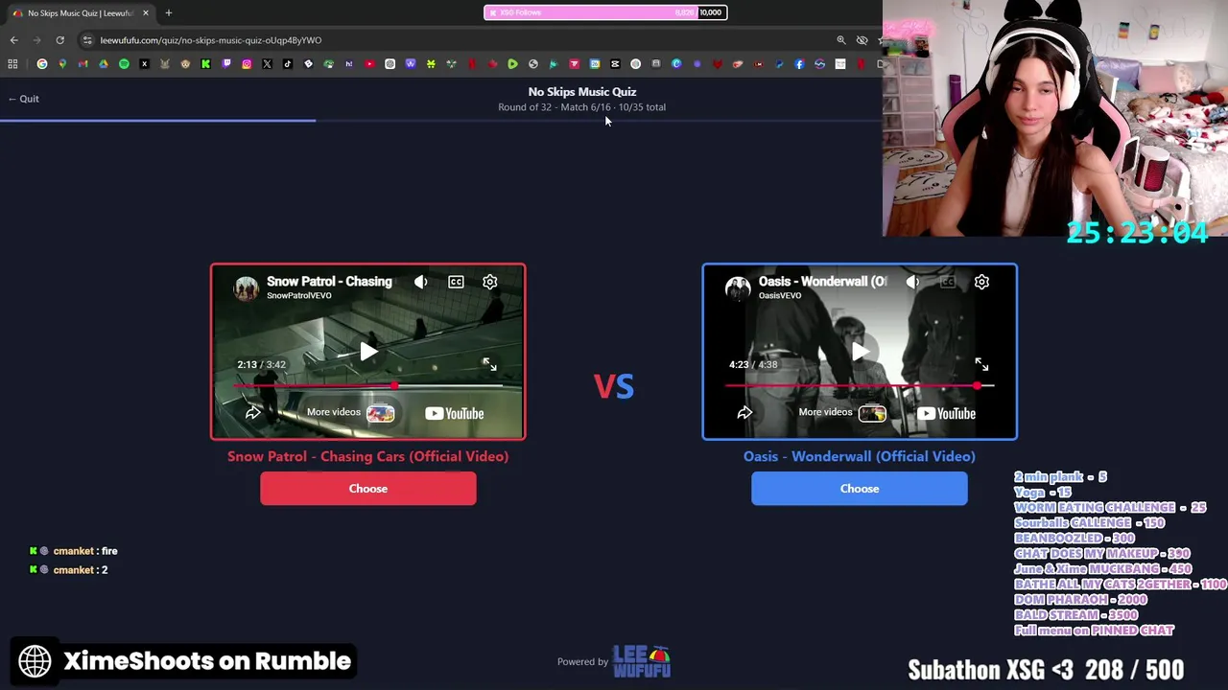1228x690 pixels.
Task: Open More videos on Oasis player
Action: click(841, 413)
